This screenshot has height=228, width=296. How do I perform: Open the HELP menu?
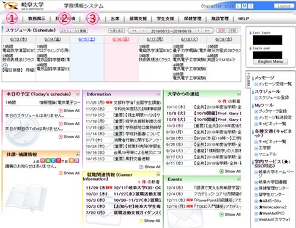(x=243, y=18)
